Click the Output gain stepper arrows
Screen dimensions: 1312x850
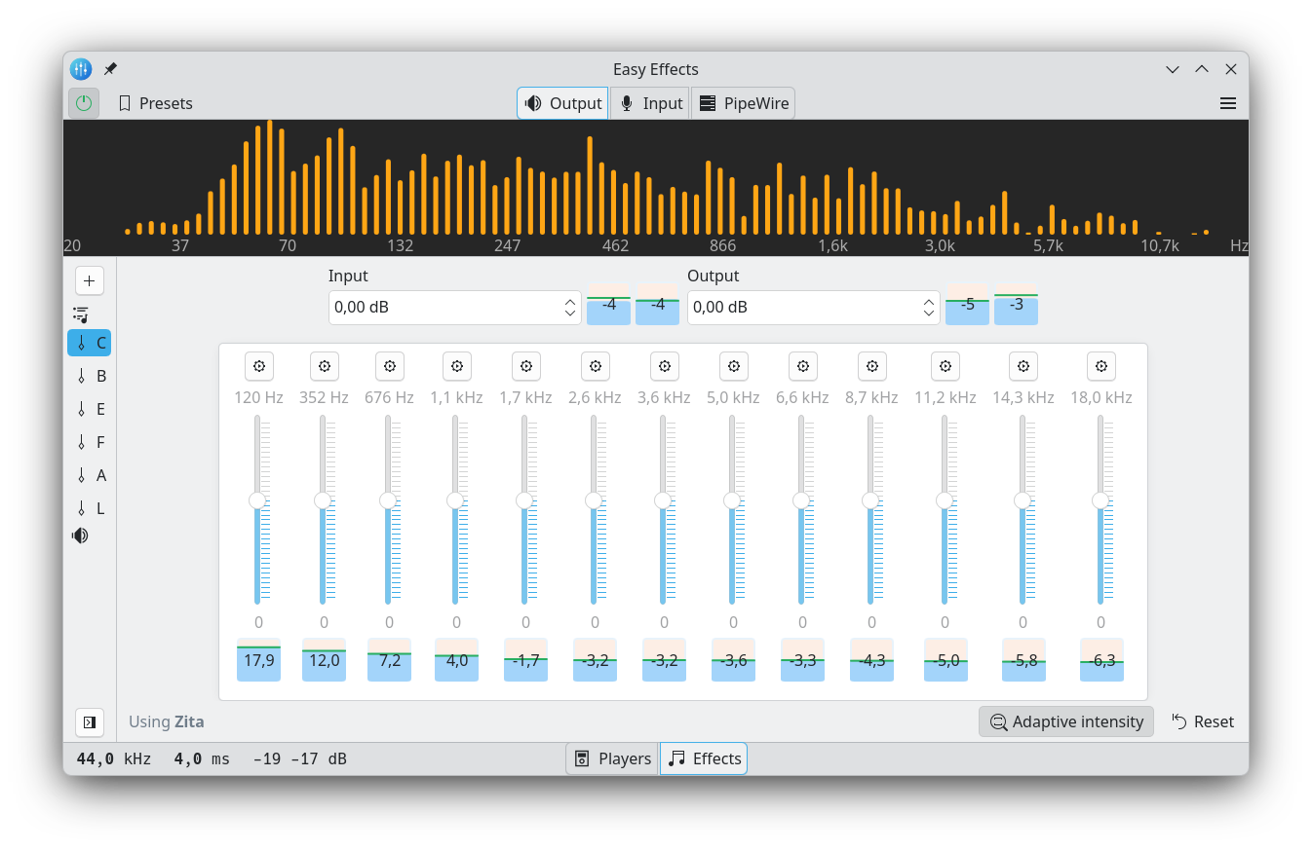click(929, 308)
